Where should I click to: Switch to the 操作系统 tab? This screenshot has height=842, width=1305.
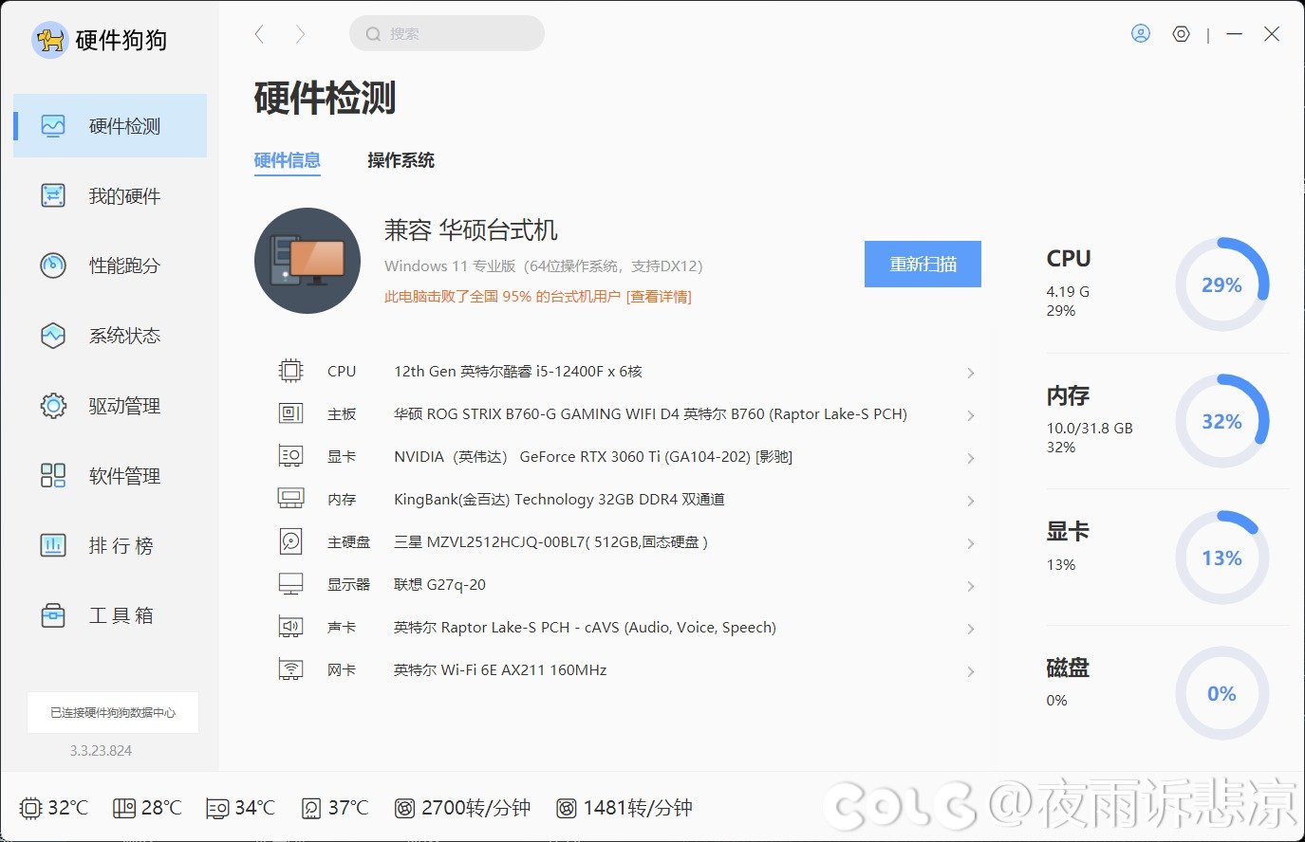click(x=401, y=160)
